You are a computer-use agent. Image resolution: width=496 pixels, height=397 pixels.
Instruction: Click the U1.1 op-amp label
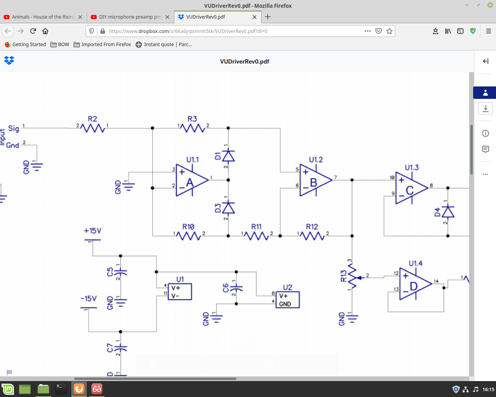pyautogui.click(x=193, y=160)
